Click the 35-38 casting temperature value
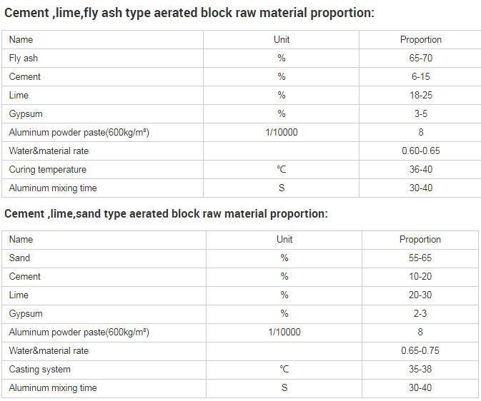481x401 pixels. (420, 370)
